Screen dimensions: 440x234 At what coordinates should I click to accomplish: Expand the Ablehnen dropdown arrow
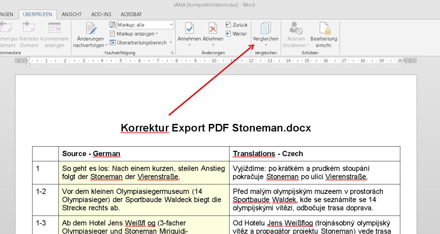point(213,45)
